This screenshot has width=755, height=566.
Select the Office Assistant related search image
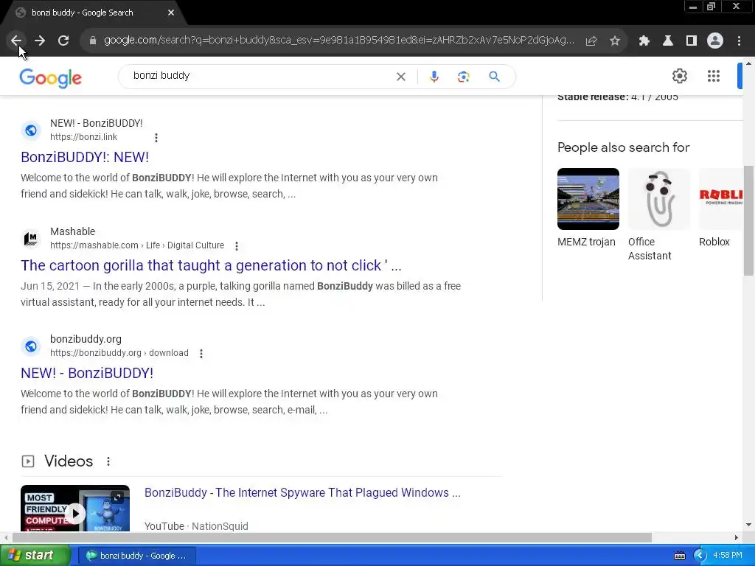(x=658, y=199)
